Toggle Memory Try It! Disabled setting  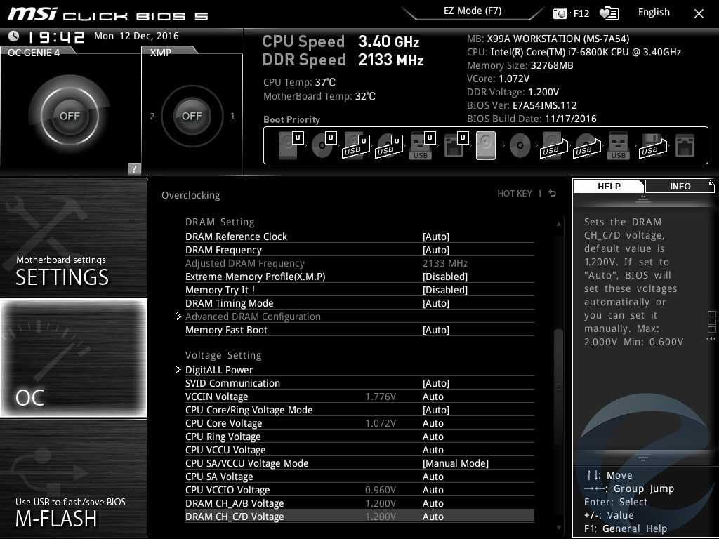pyautogui.click(x=444, y=290)
